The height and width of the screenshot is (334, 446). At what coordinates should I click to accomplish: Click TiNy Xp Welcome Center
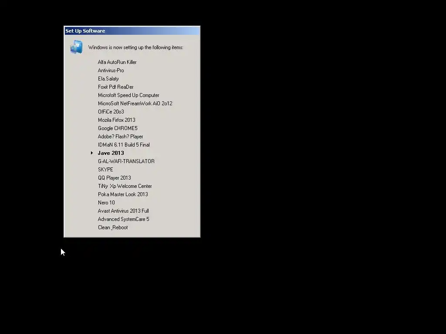[x=125, y=186]
